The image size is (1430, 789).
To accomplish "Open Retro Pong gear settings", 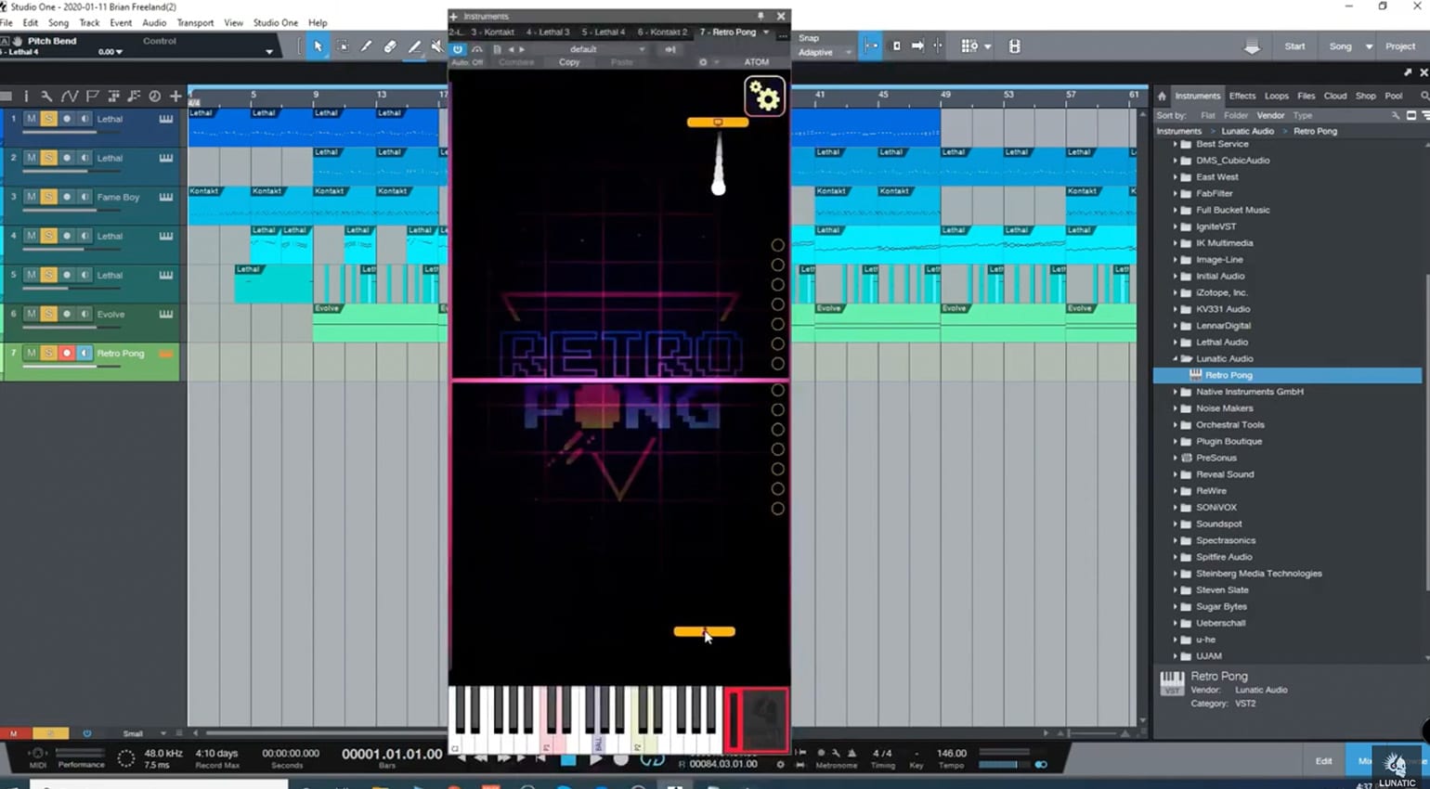I will [764, 97].
